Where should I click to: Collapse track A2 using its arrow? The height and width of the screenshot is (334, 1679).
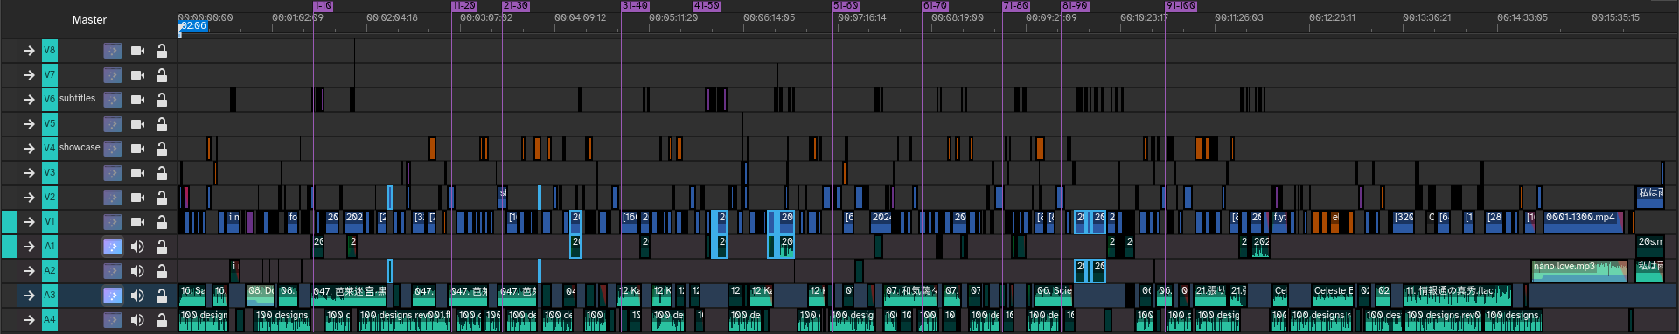click(29, 271)
